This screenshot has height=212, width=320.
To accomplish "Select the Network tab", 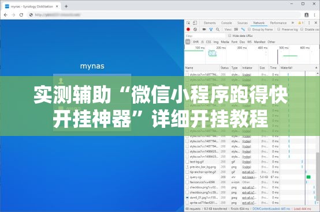I will point(259,23).
